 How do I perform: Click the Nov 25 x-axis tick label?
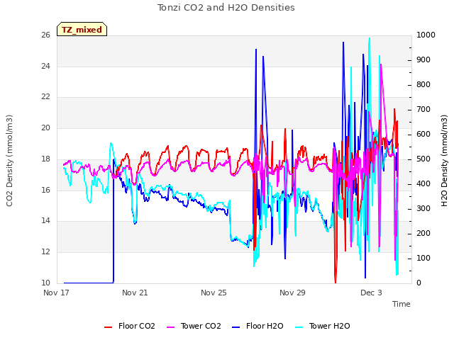pyautogui.click(x=214, y=293)
